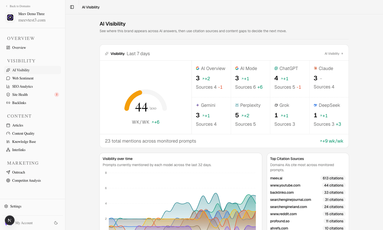Click the Perplexity logo icon
This screenshot has width=383, height=230.
[237, 105]
